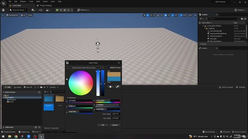Open the Outliner settings gear icon
Image resolution: width=248 pixels, height=139 pixels.
pos(245,19)
